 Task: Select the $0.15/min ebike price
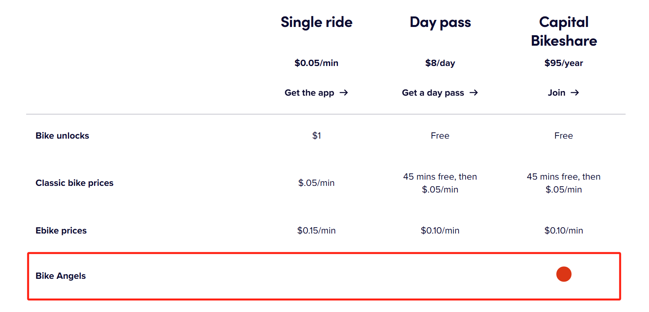tap(316, 230)
